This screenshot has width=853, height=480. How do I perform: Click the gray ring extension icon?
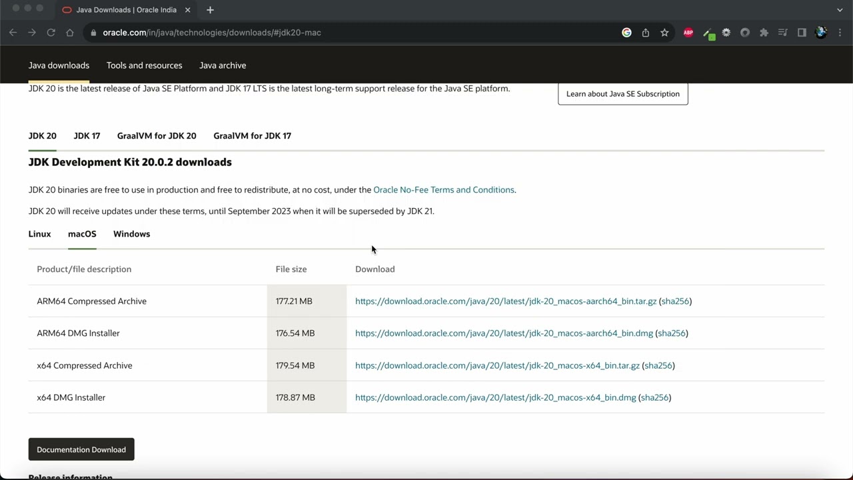tap(745, 32)
